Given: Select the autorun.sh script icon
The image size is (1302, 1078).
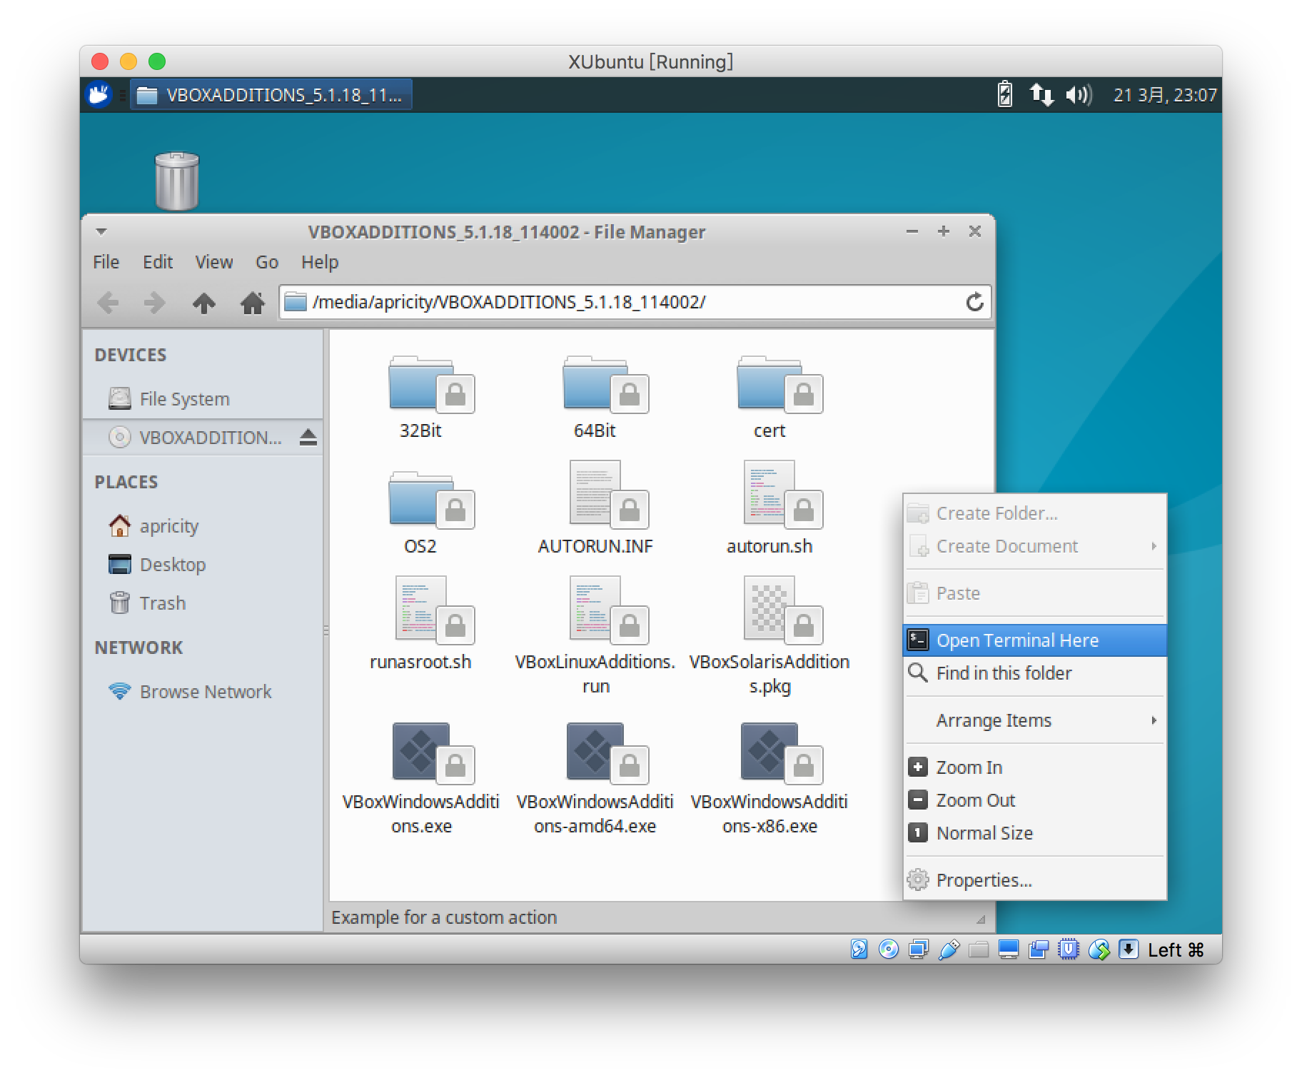Looking at the screenshot, I should tap(769, 495).
